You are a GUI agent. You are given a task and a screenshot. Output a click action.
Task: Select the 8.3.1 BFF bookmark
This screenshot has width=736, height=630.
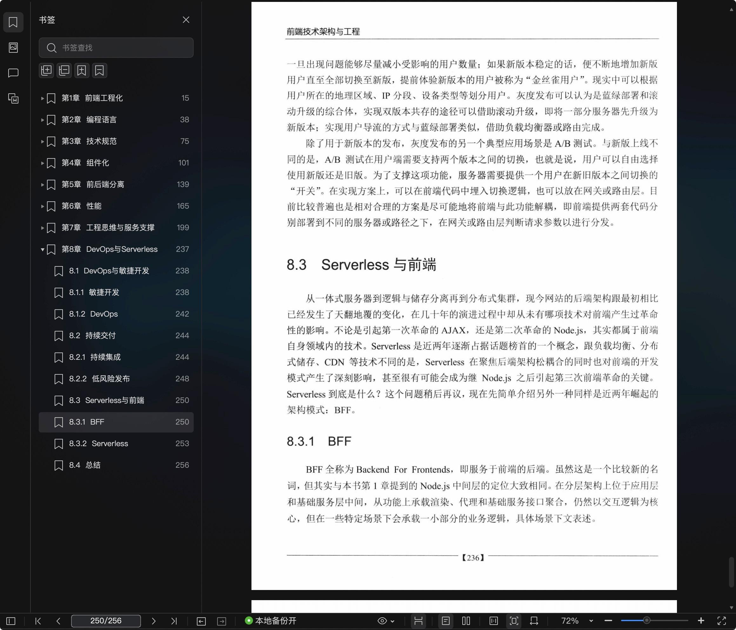pyautogui.click(x=116, y=422)
